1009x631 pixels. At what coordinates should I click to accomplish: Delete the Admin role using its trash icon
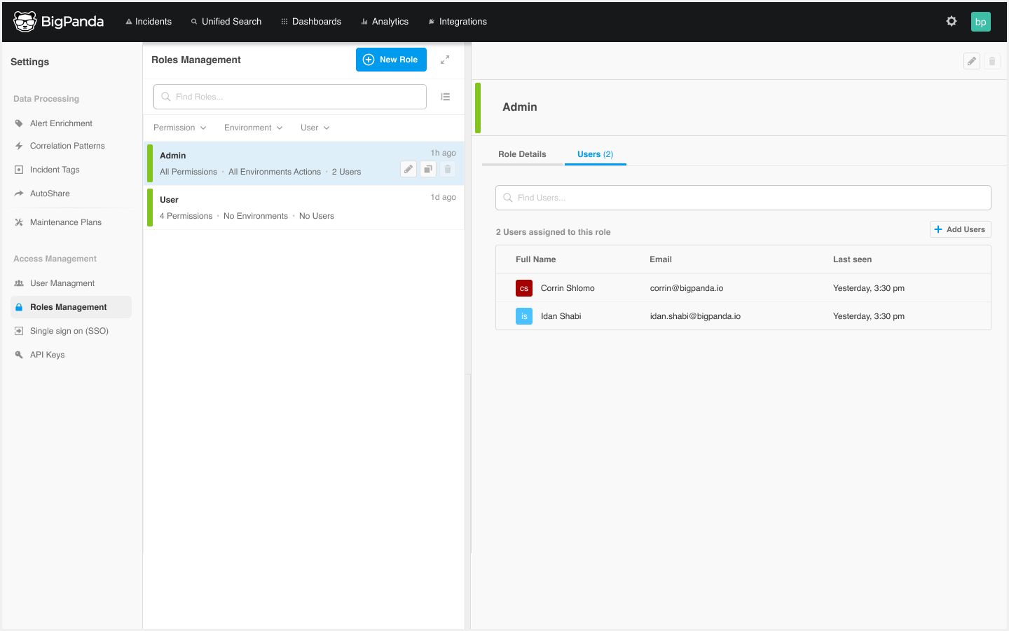pos(448,169)
